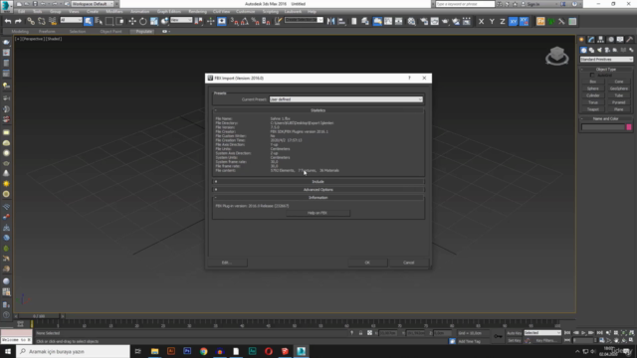Collapse the Object Type rollout

coord(606,70)
